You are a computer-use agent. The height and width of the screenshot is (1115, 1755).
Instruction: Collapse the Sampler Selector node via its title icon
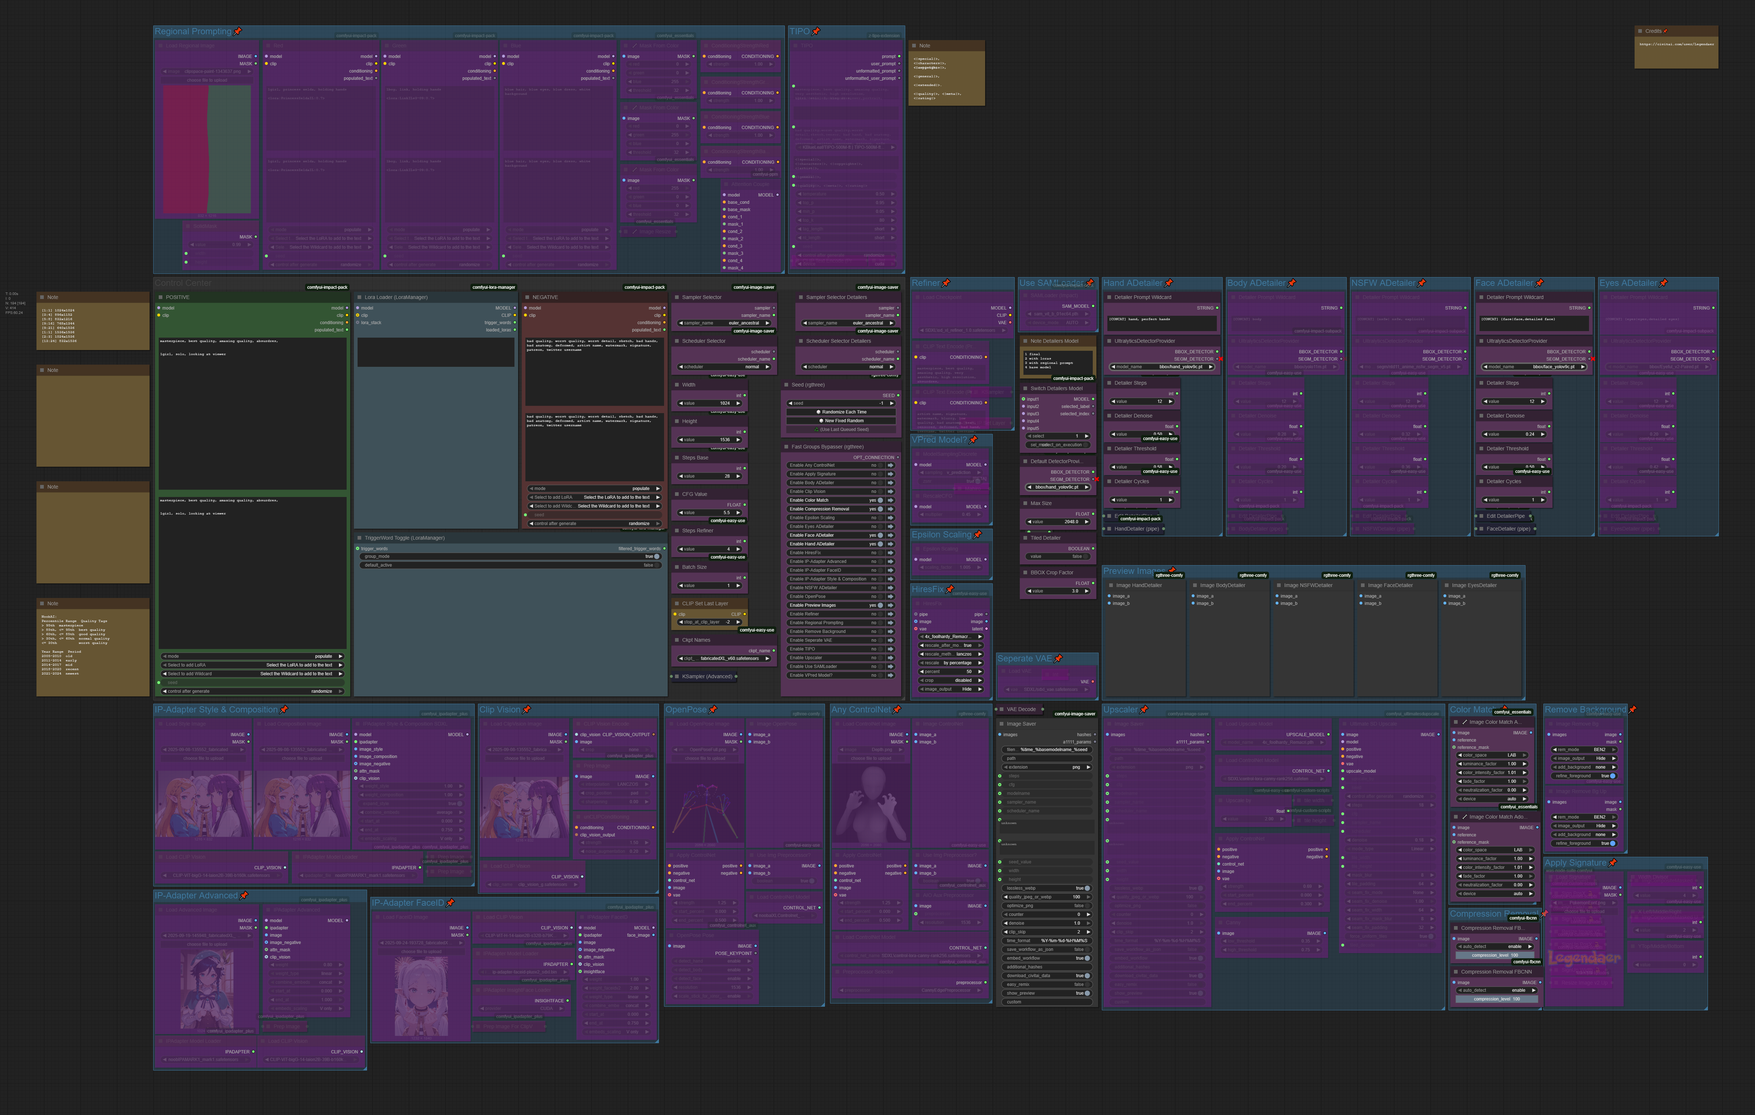click(x=676, y=298)
